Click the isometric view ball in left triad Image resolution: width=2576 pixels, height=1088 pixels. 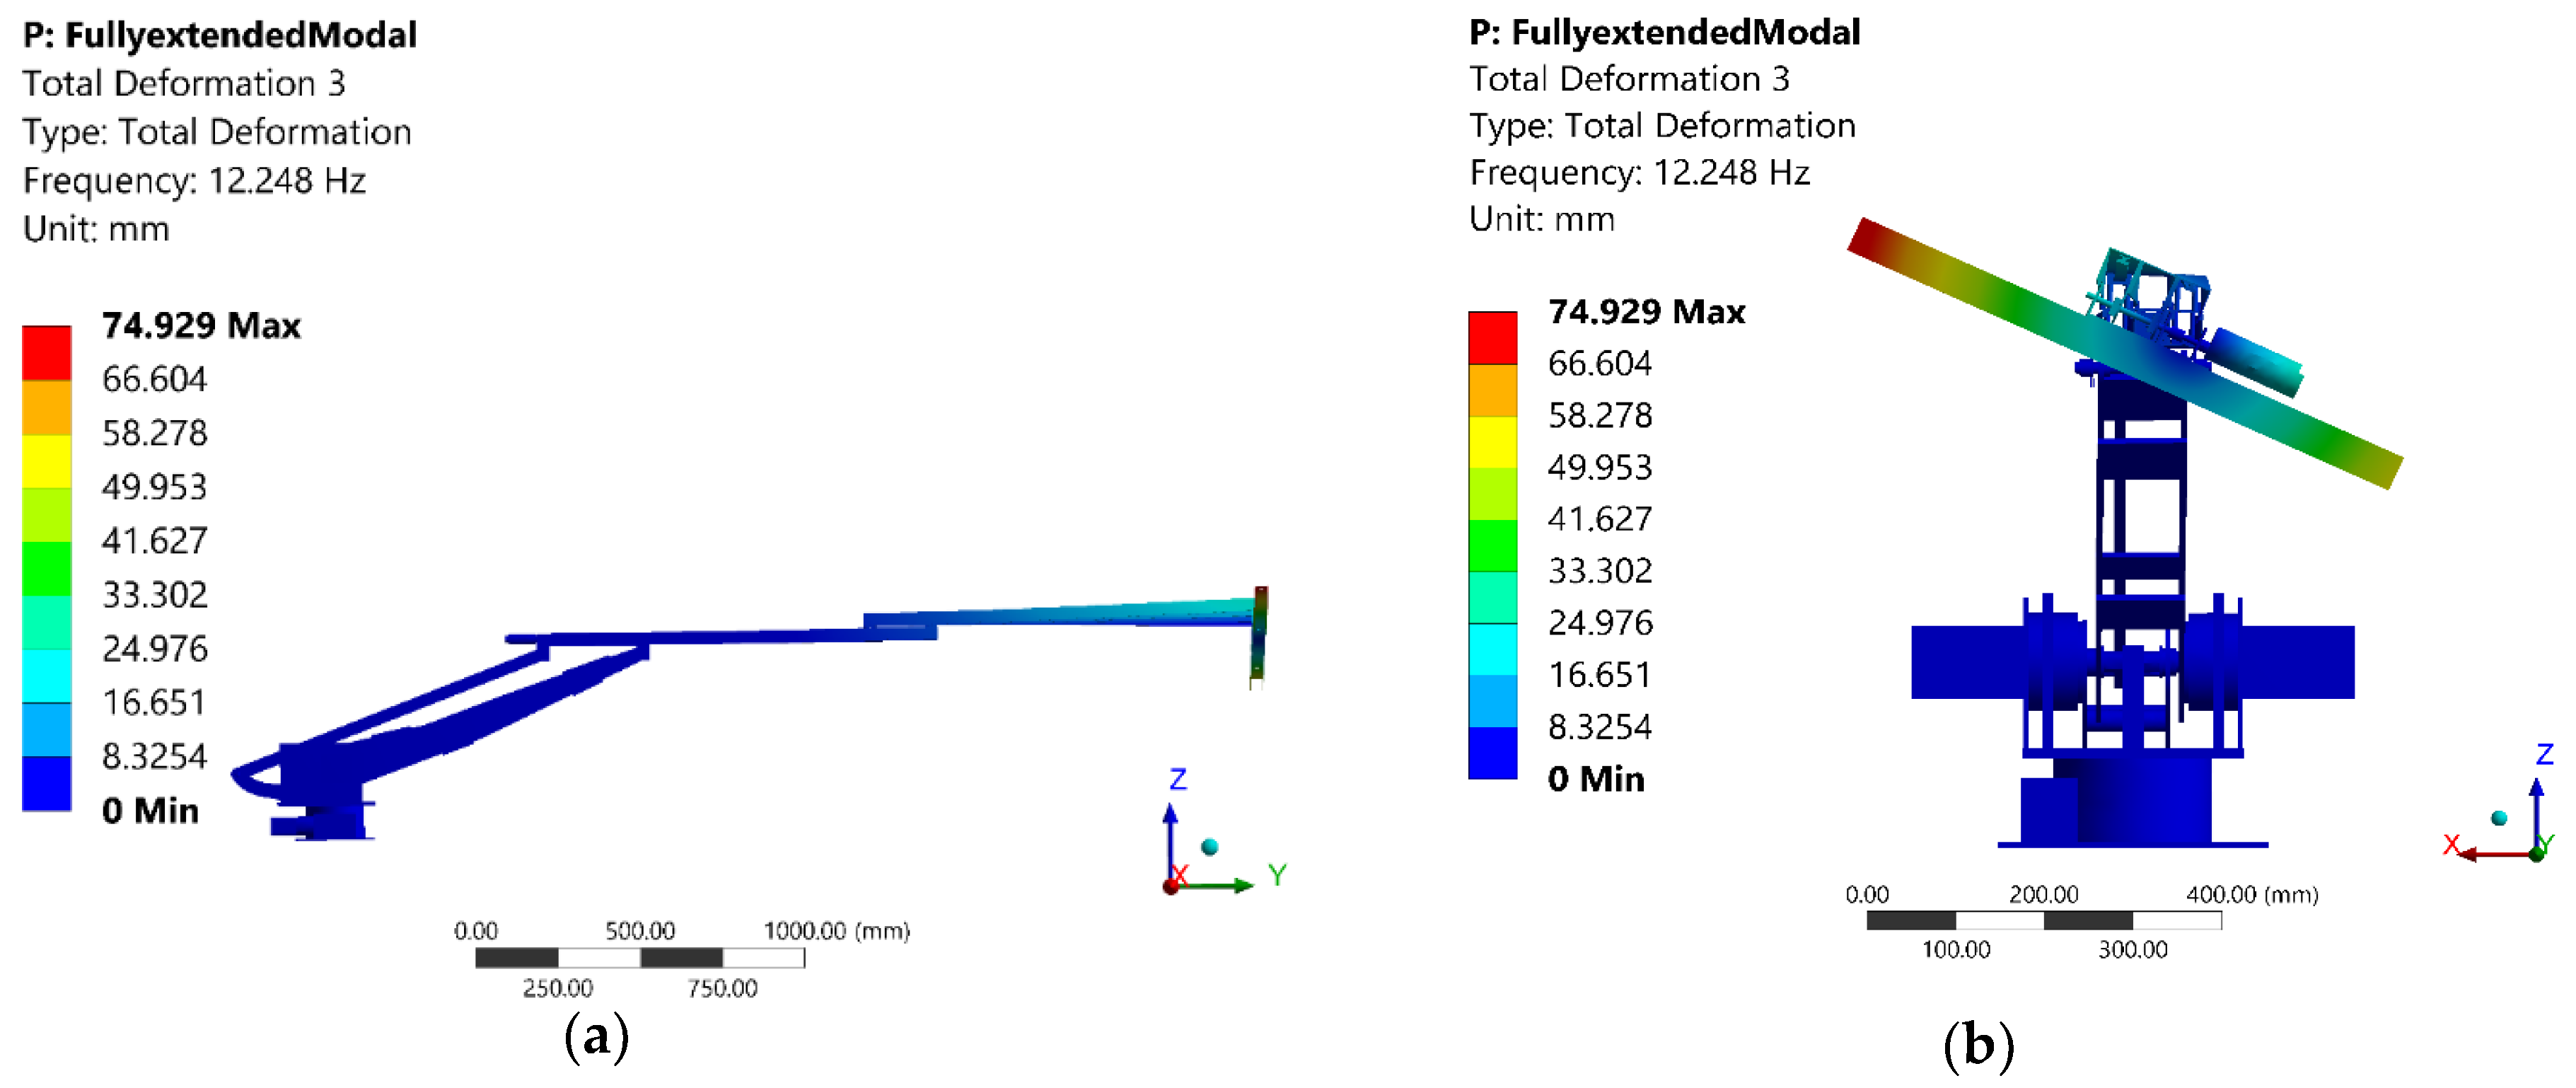(x=1210, y=847)
